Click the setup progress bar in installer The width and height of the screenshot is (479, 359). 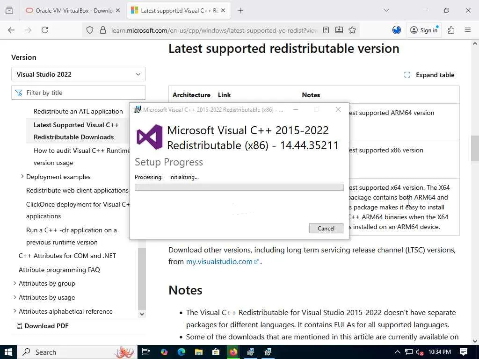click(239, 187)
